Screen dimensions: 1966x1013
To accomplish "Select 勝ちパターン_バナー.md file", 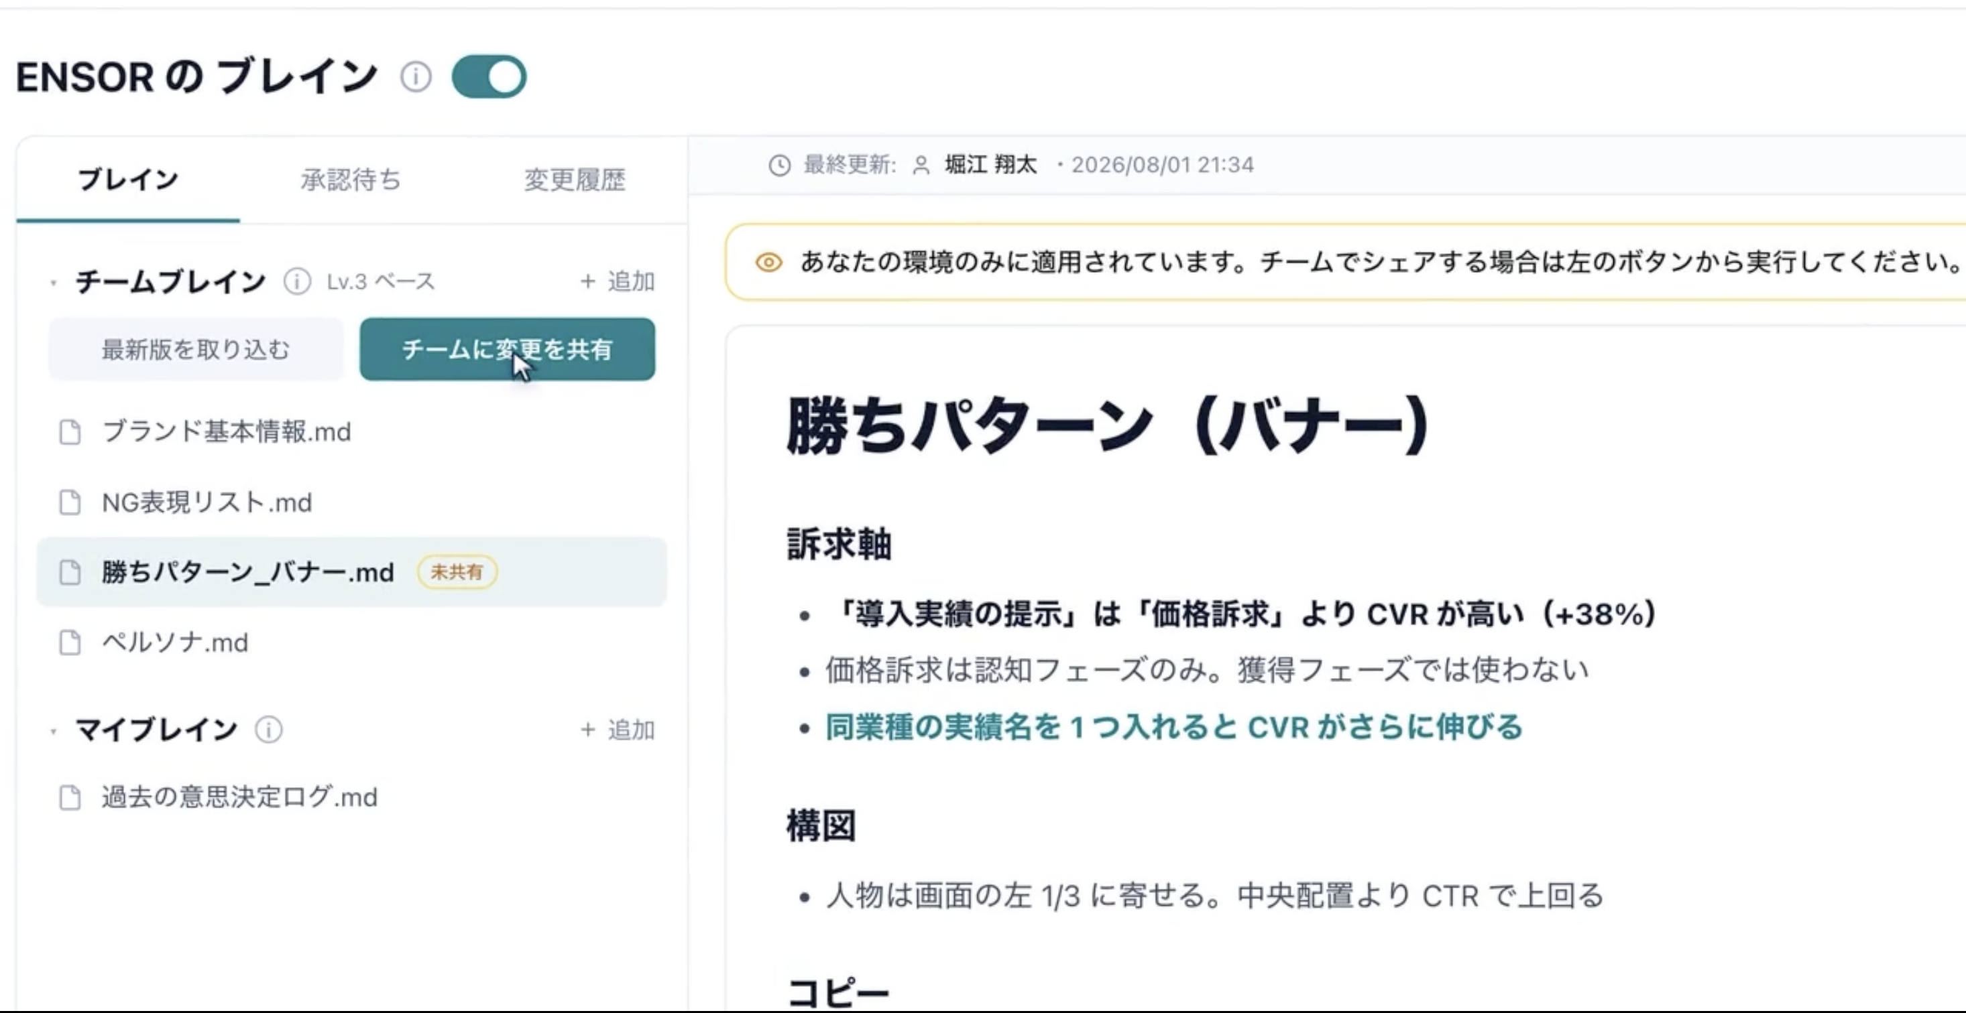I will pyautogui.click(x=352, y=572).
